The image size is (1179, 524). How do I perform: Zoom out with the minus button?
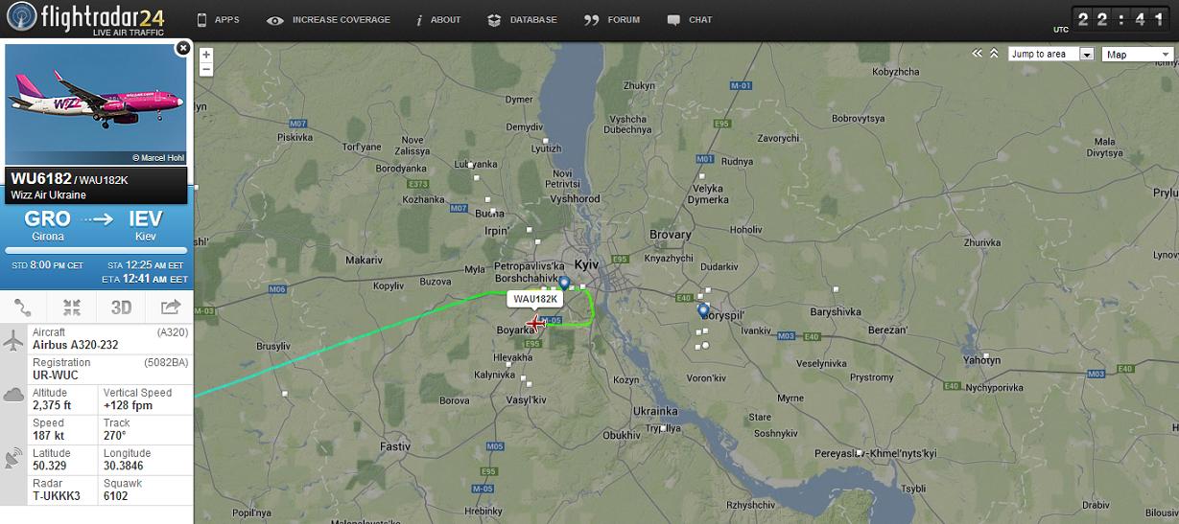206,69
